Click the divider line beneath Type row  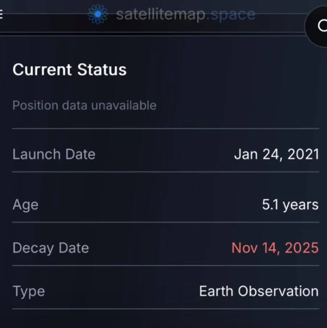point(166,309)
